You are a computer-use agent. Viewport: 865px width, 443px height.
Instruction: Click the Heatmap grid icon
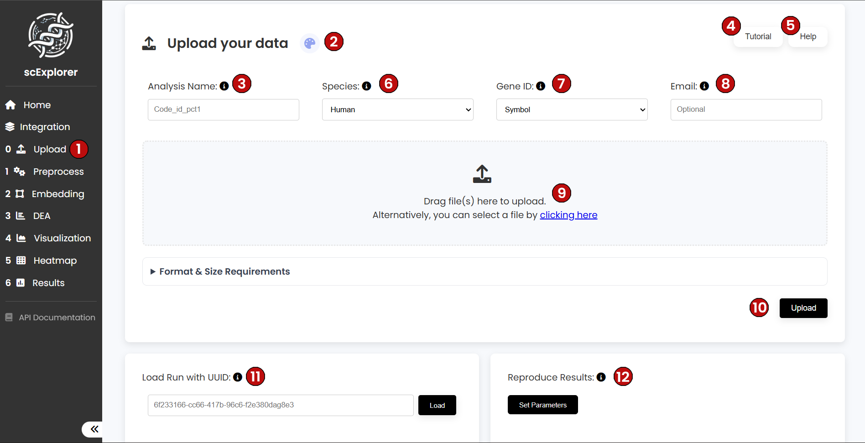(x=21, y=261)
